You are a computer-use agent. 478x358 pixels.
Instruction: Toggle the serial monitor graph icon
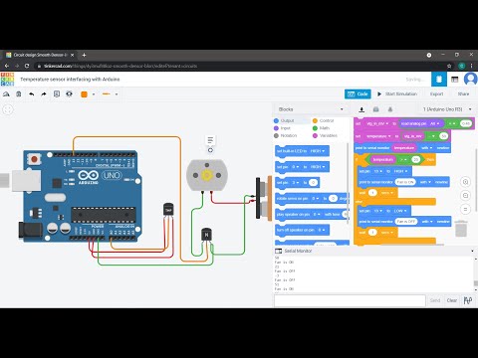pyautogui.click(x=468, y=300)
